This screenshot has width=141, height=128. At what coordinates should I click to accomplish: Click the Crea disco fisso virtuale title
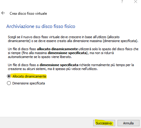[28, 14]
